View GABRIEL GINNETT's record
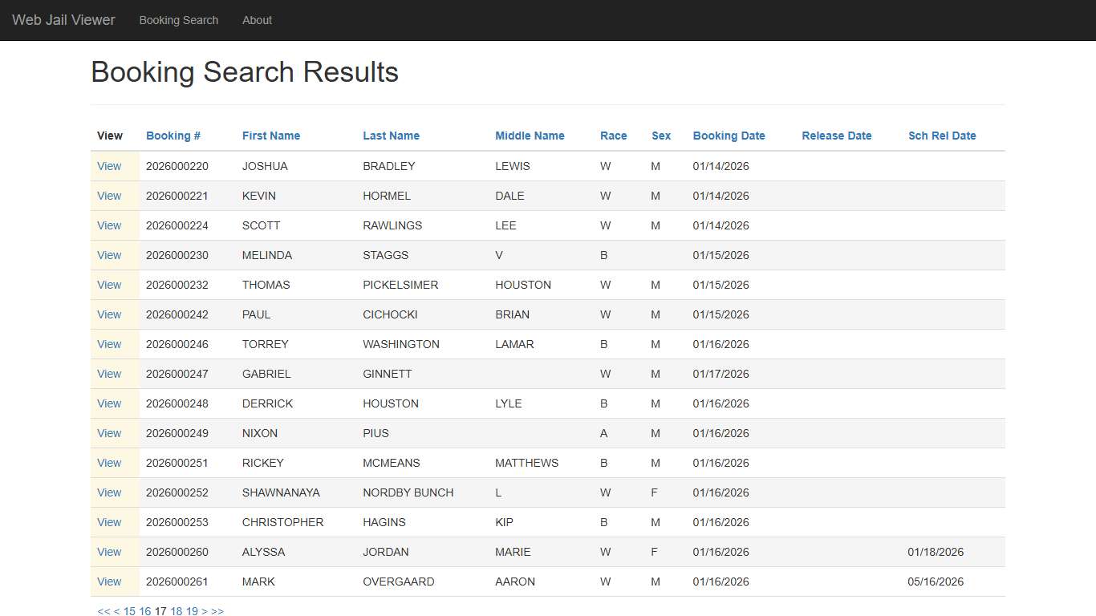 pyautogui.click(x=108, y=374)
